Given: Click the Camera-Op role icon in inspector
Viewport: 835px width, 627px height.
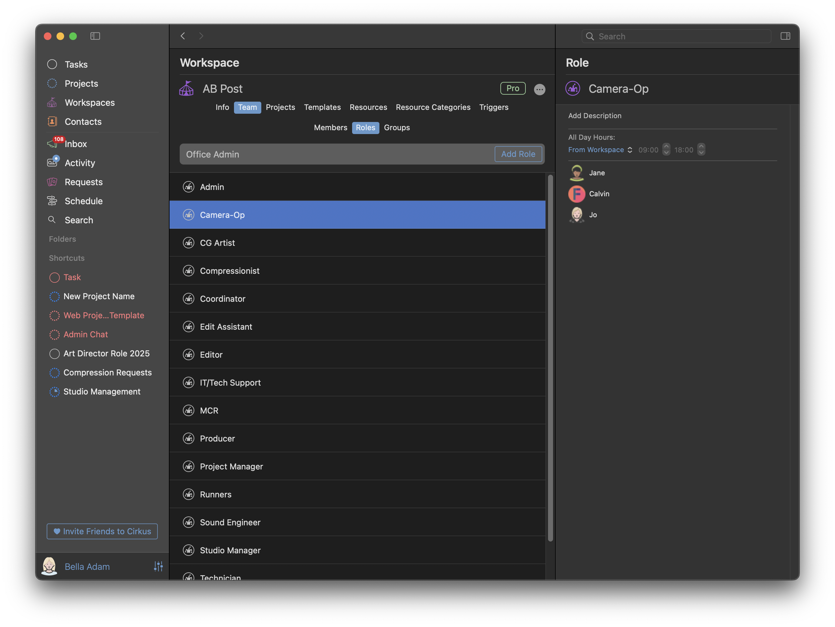Looking at the screenshot, I should click(x=573, y=89).
